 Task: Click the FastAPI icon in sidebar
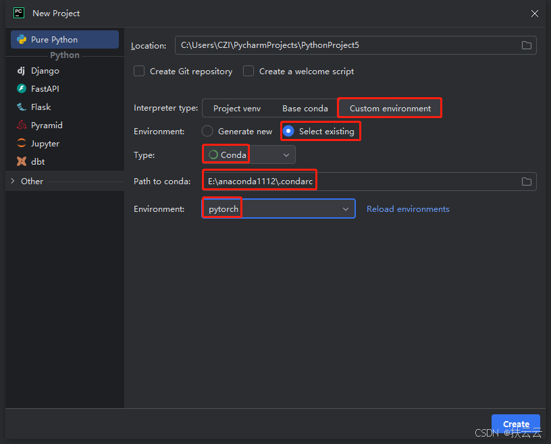pos(22,88)
